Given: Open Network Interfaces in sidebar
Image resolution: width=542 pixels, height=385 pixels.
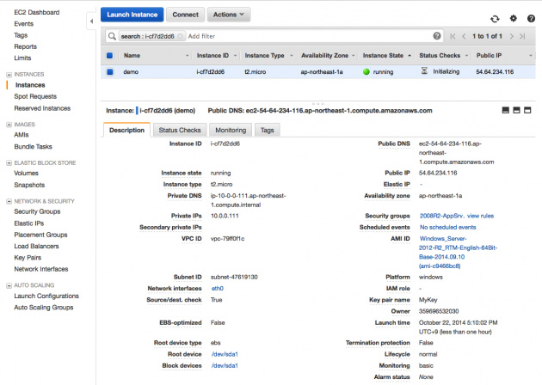Looking at the screenshot, I should (x=40, y=269).
